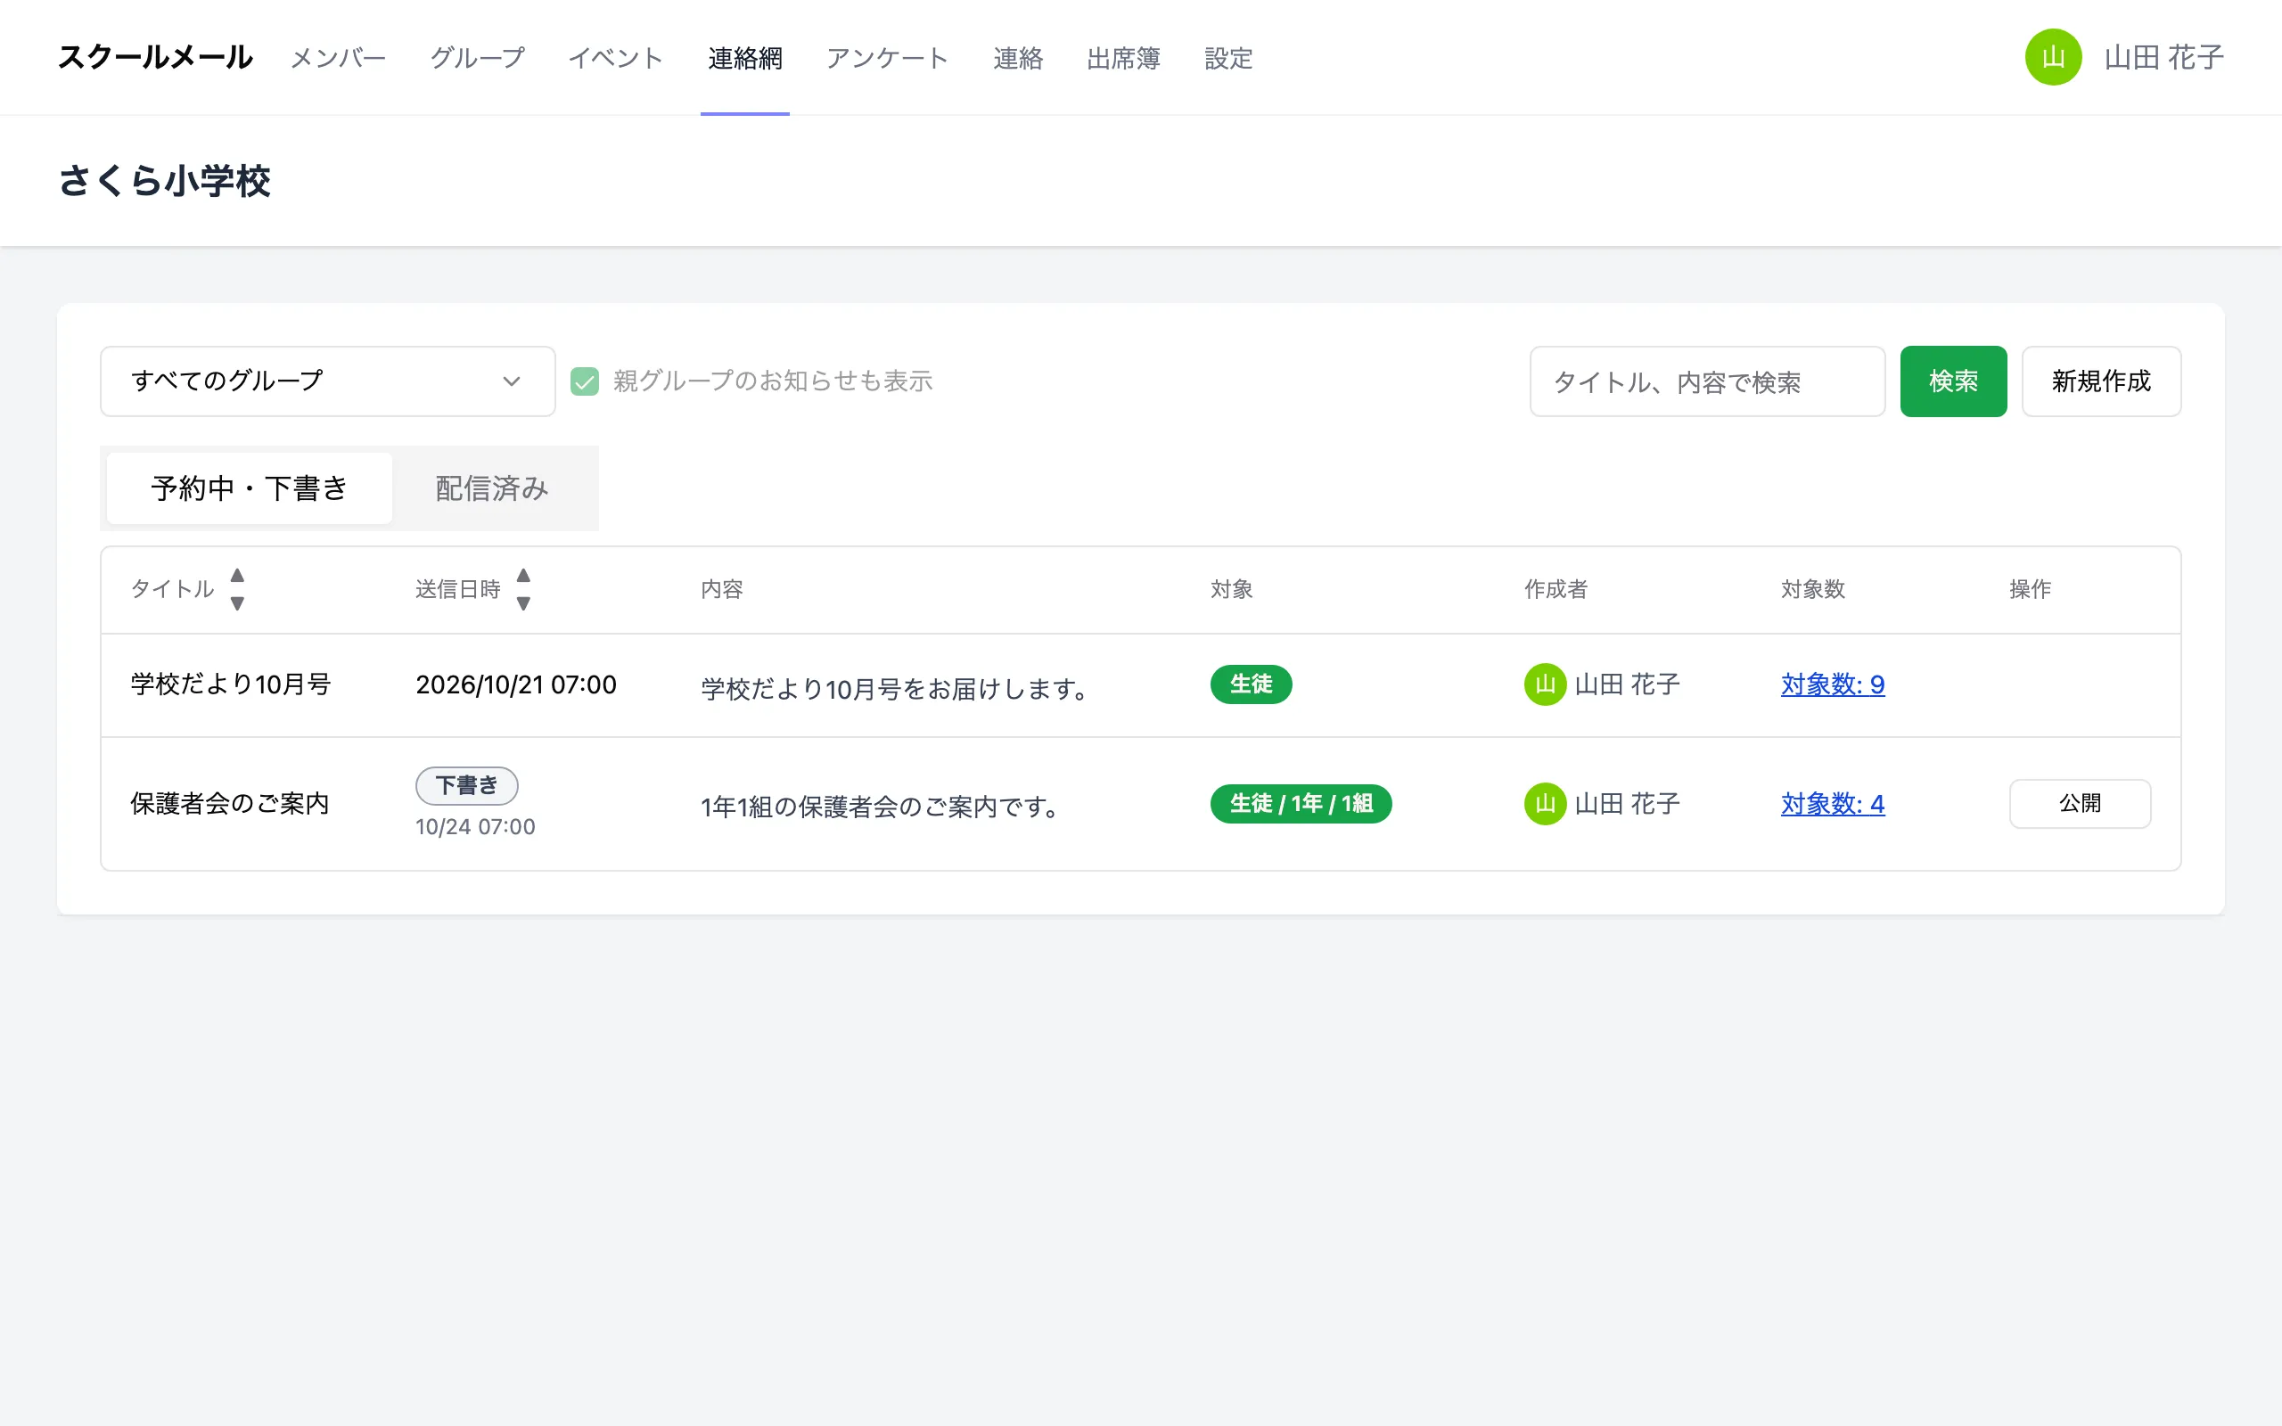
Task: Open 対象数: 9 link
Action: coord(1832,684)
